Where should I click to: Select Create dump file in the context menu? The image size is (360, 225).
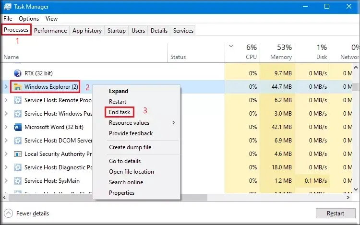pyautogui.click(x=130, y=147)
